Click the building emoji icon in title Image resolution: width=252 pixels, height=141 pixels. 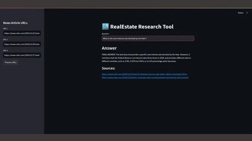pyautogui.click(x=105, y=27)
